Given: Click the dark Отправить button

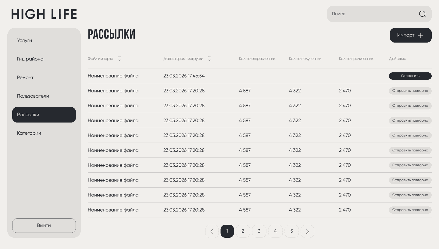Looking at the screenshot, I should pyautogui.click(x=410, y=76).
